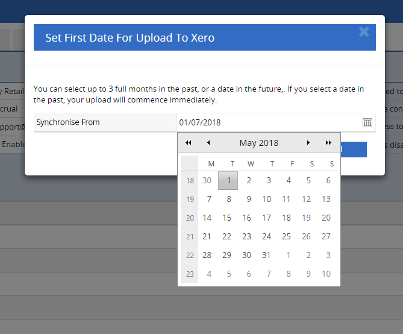
Task: Go to next year in calendar
Action: (x=328, y=143)
